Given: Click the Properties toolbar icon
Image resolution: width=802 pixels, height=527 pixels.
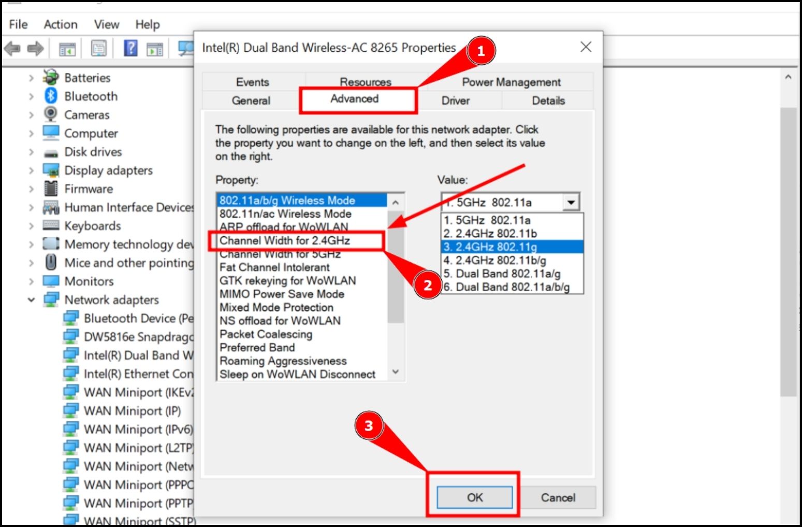Looking at the screenshot, I should 98,48.
